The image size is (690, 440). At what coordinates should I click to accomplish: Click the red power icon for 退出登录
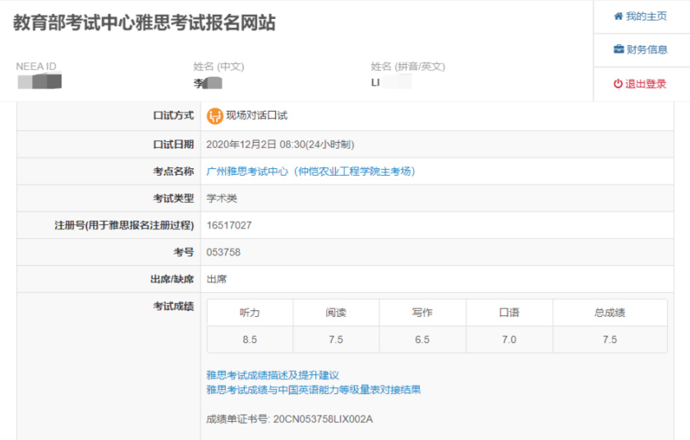tap(618, 84)
